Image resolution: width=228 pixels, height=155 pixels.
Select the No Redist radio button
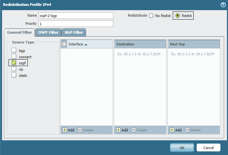(151, 16)
